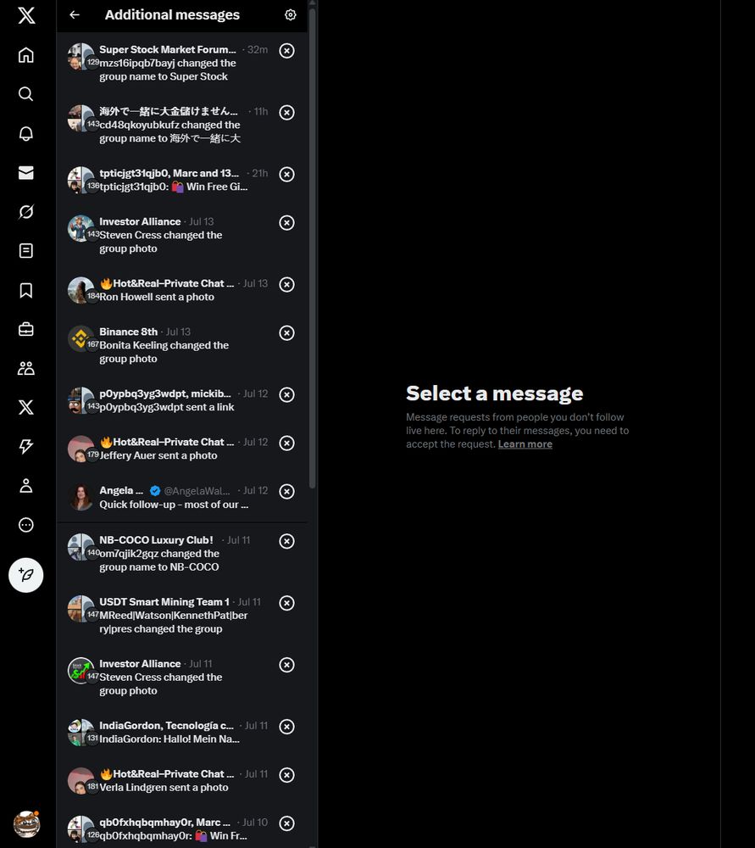Screen dimensions: 755x848
Task: Open Grok from the sidebar
Action: click(26, 211)
